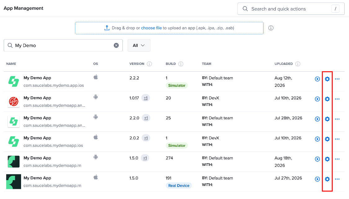Show info next to the upload dropzone

pyautogui.click(x=271, y=28)
